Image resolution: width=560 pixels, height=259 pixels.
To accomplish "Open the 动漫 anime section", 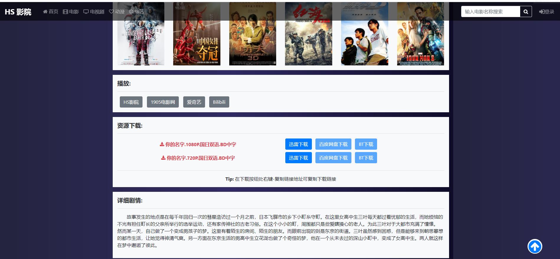I will (117, 11).
